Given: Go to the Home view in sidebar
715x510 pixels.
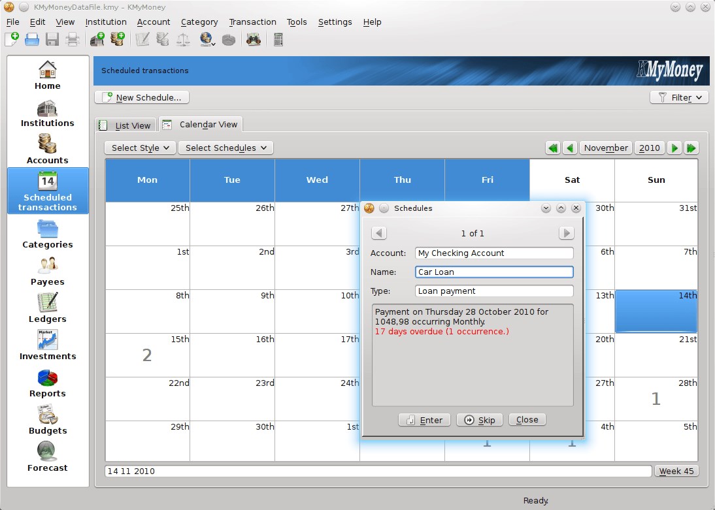Looking at the screenshot, I should pyautogui.click(x=48, y=75).
